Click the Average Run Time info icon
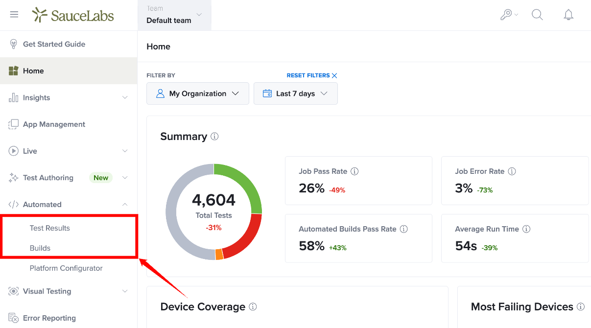The image size is (591, 328). (526, 229)
